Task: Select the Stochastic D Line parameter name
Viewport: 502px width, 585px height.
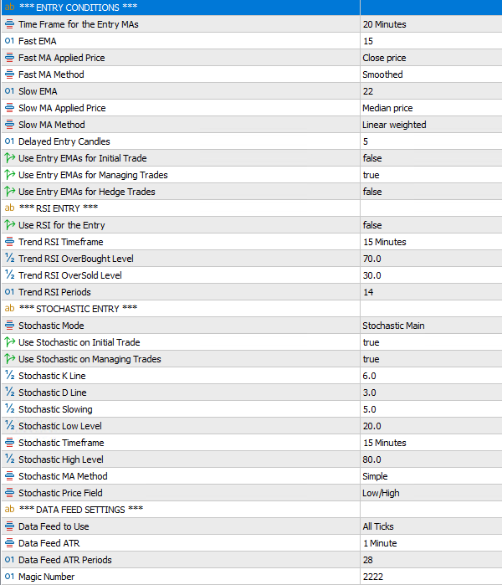Action: (x=52, y=393)
